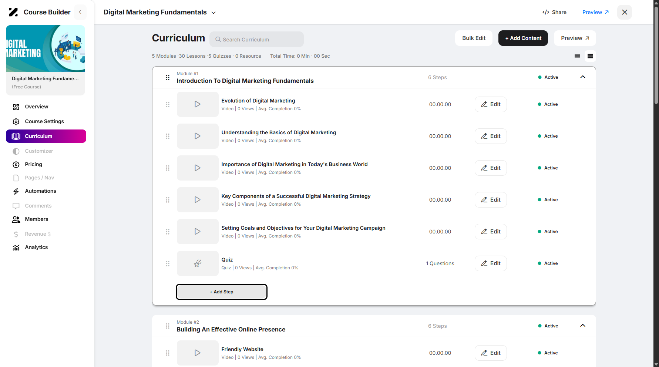Open Analytics in the sidebar
Image resolution: width=659 pixels, height=367 pixels.
[46, 247]
